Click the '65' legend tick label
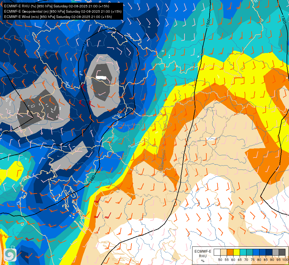This screenshot has width=289, height=265. 240,260
